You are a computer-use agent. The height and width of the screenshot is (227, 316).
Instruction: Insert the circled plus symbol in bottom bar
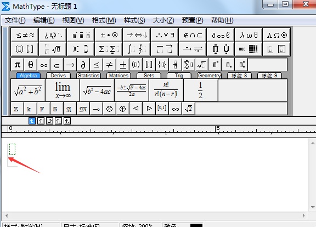122,109
